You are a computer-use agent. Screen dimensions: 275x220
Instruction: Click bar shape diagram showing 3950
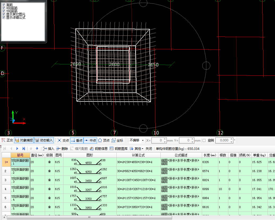point(90,207)
